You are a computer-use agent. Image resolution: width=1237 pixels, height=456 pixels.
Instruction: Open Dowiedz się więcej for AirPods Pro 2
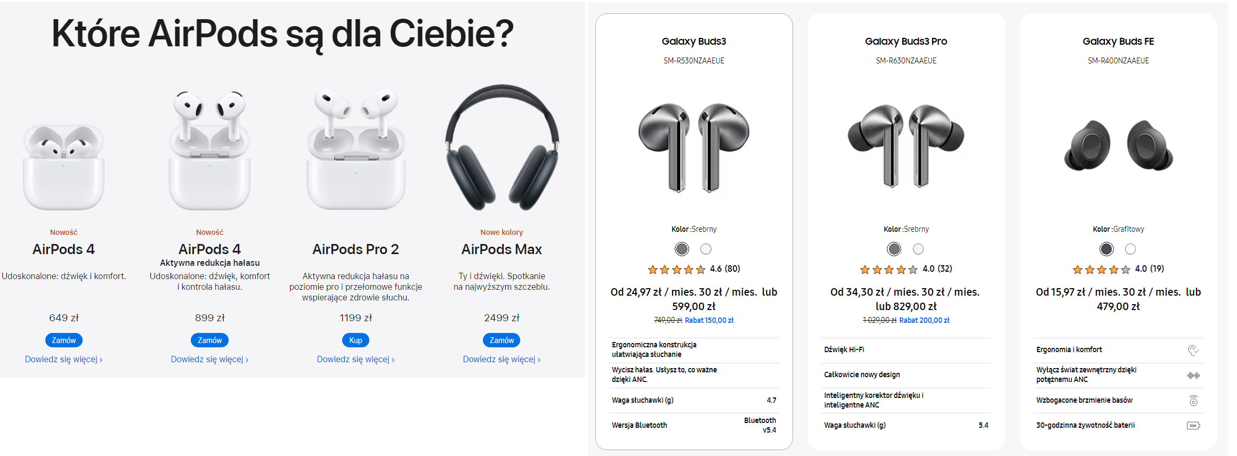[355, 360]
